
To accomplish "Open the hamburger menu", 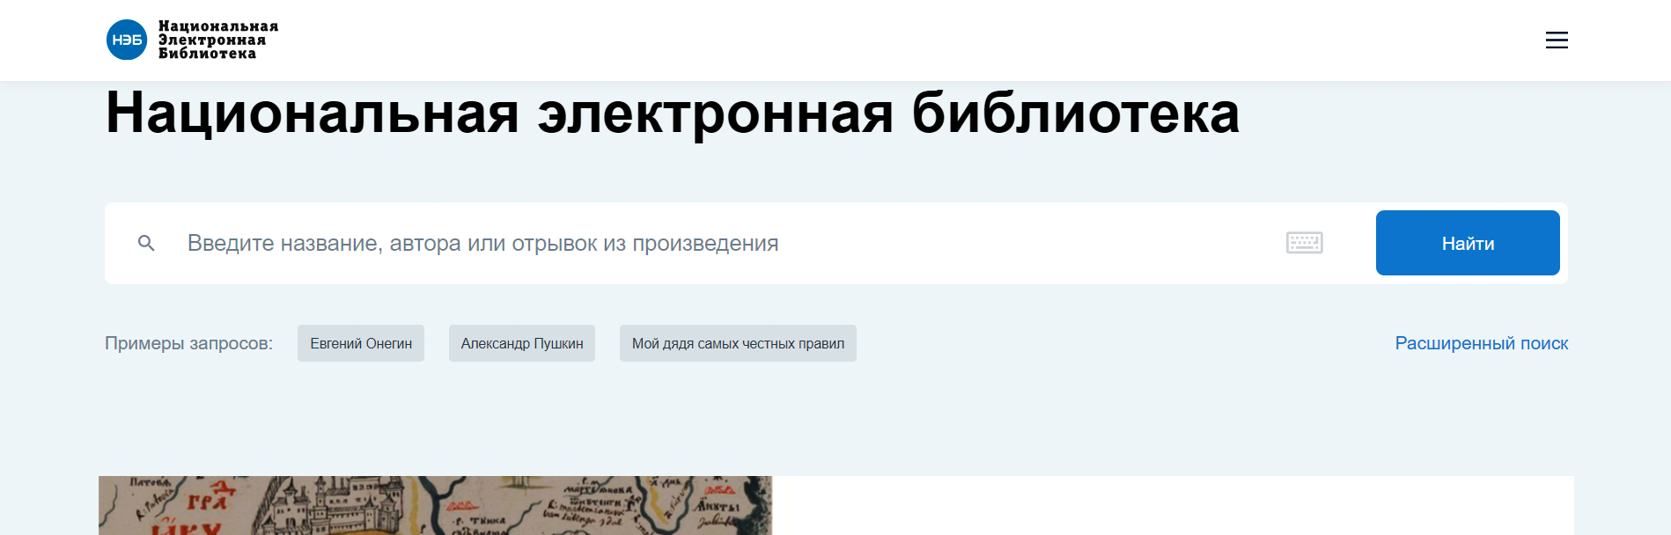I will coord(1557,40).
